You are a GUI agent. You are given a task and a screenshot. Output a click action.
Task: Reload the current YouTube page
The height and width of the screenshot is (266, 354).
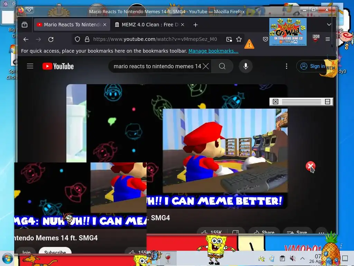point(51,39)
